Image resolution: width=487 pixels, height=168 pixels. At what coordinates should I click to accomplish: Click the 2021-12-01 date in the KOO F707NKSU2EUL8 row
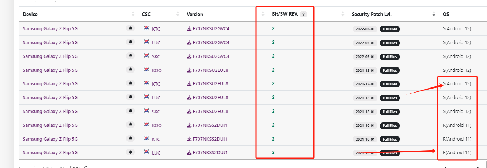(x=365, y=70)
